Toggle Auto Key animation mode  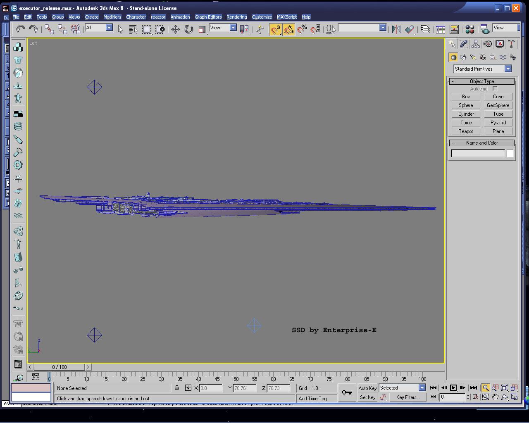pos(367,388)
